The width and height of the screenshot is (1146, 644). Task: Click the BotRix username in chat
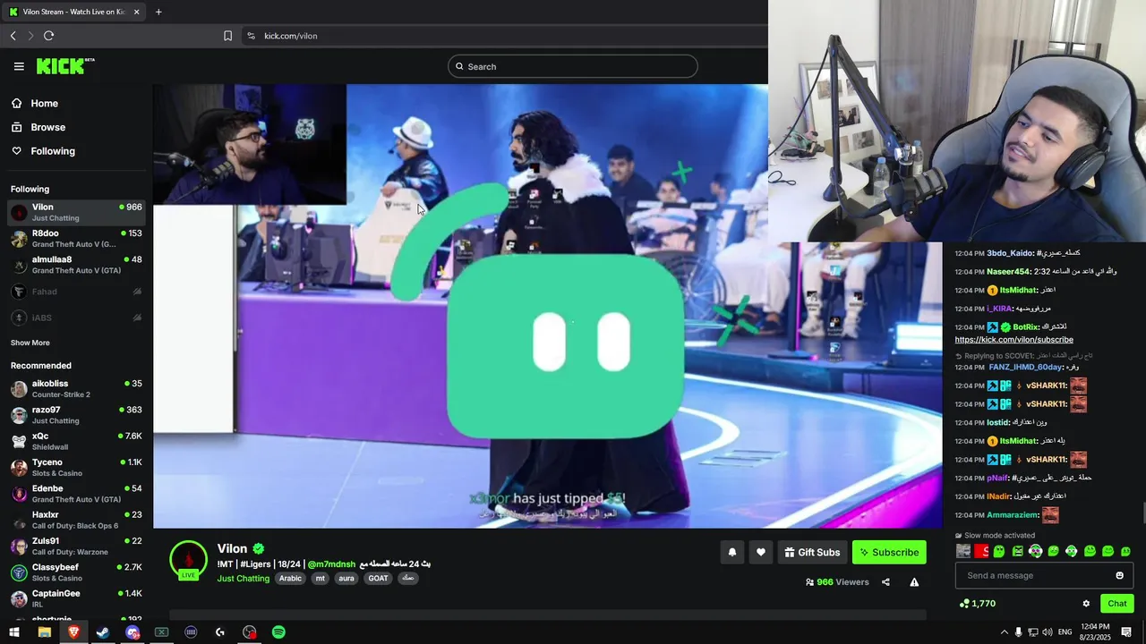point(1026,327)
